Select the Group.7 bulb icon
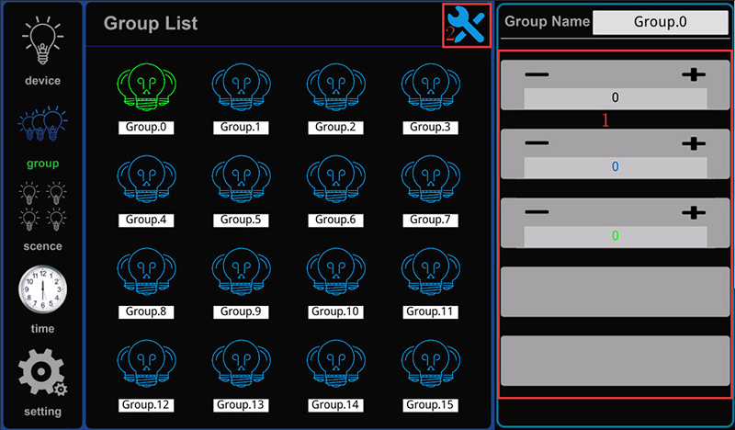This screenshot has width=735, height=430. pos(430,179)
